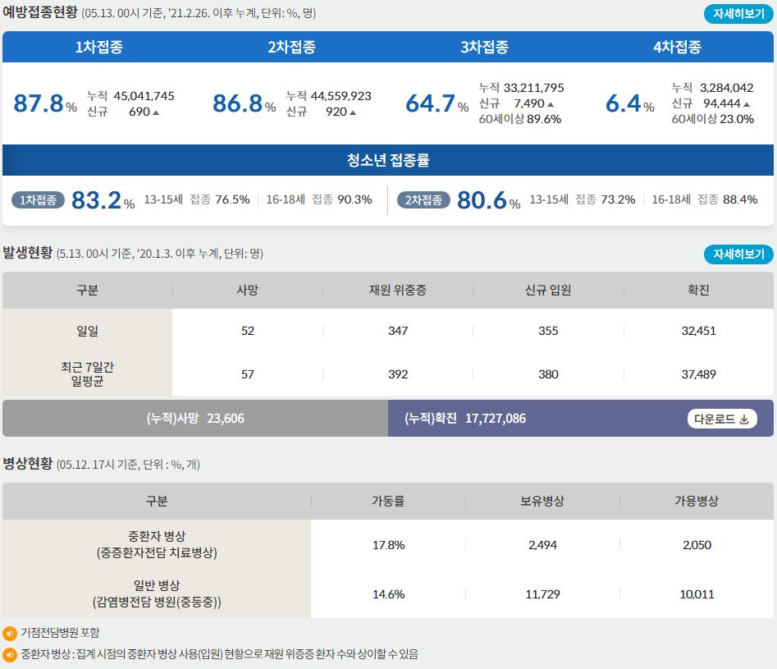Click the speaker icon beside 중환자 병상 note

(10, 654)
